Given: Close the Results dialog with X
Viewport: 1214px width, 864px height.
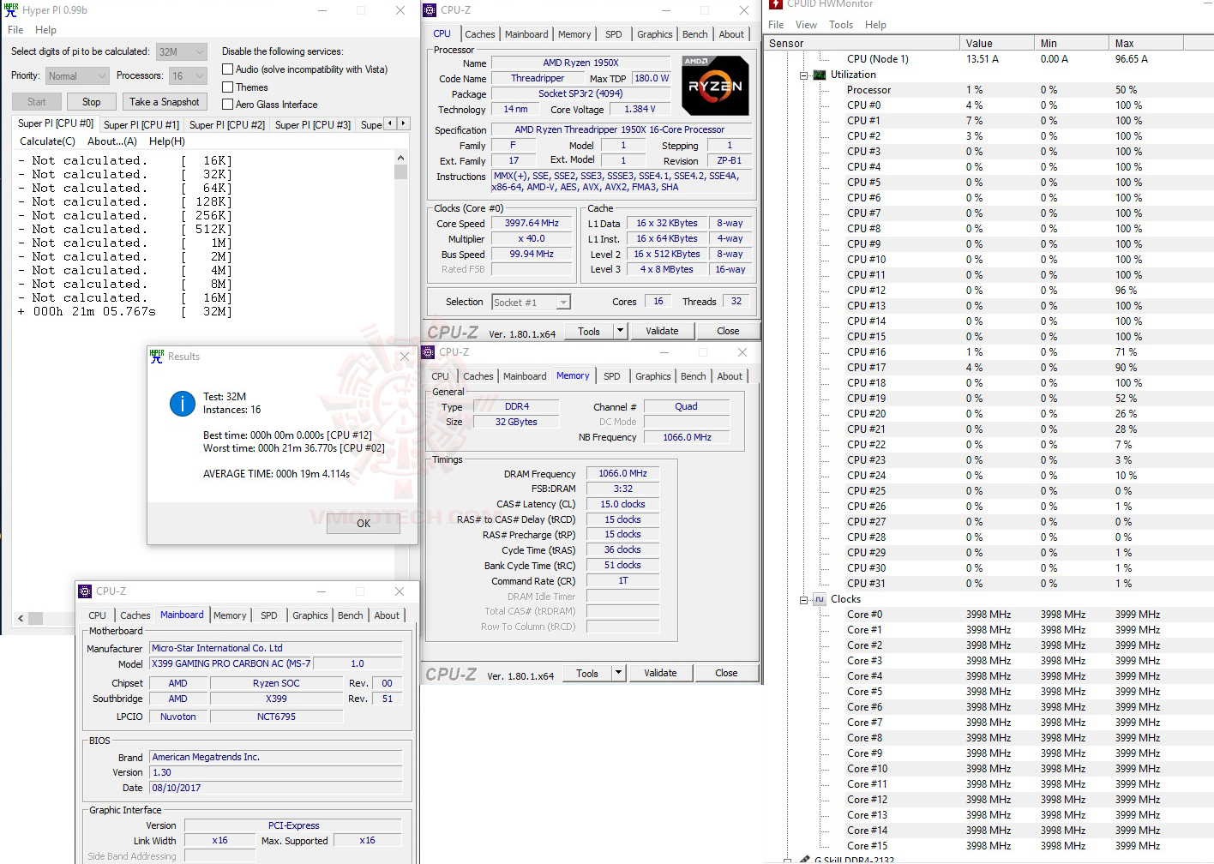Looking at the screenshot, I should tap(405, 357).
